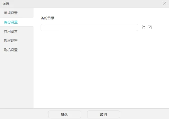Click the 设置 window title
Screen dimensions: 169x119
tap(6, 3)
